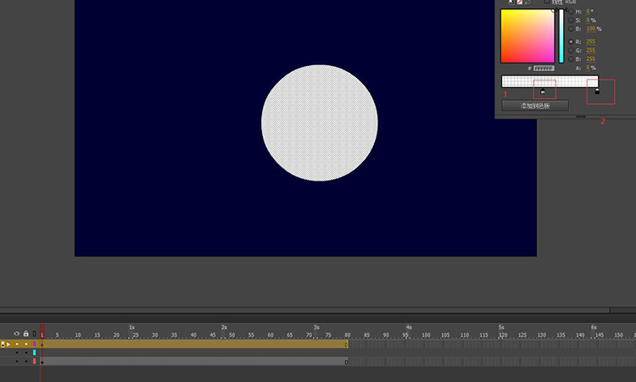Click frame 80 on the timeline ruler
The image size is (636, 382).
coord(348,335)
